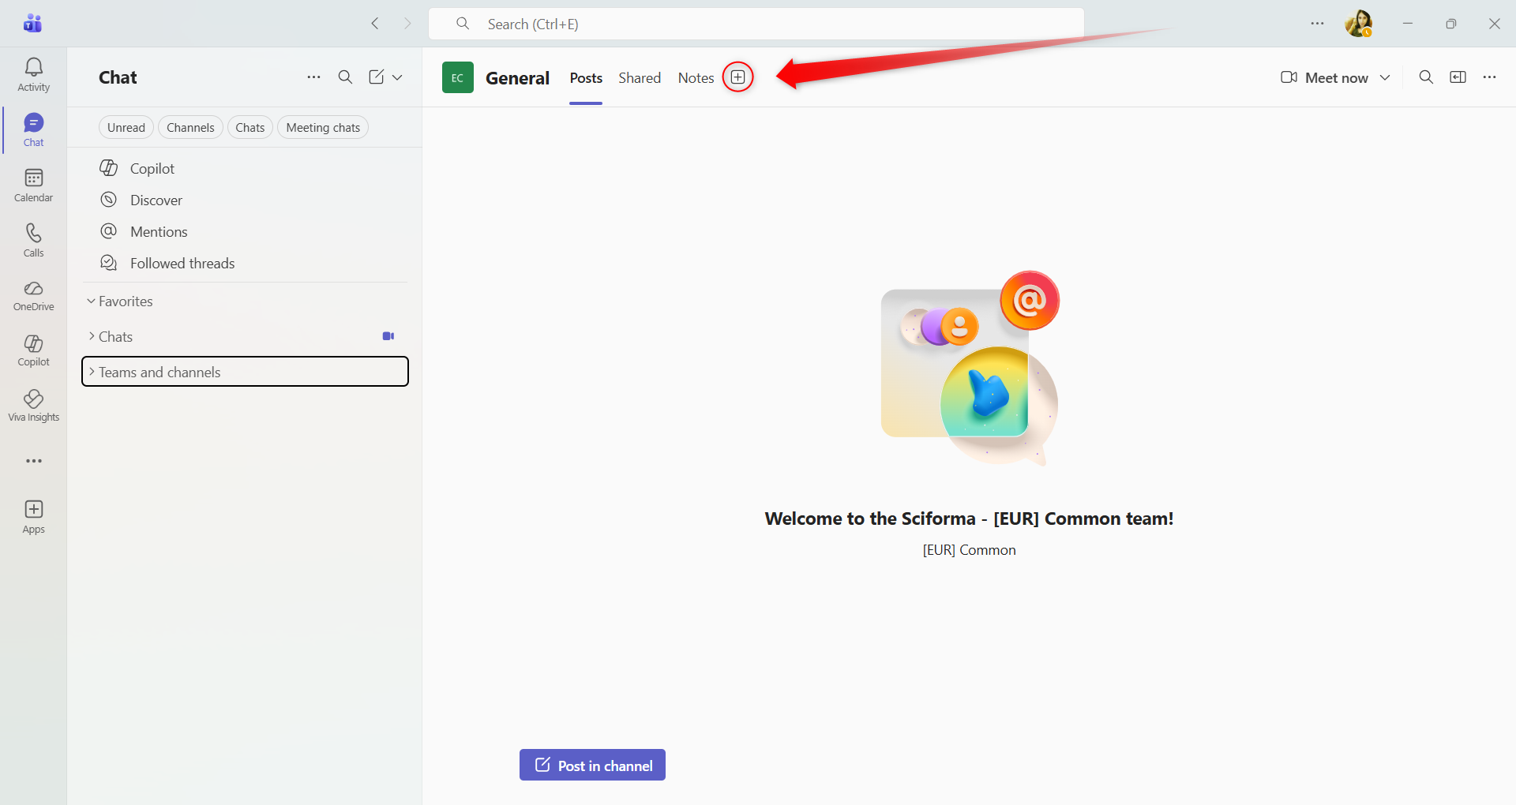Go forward in navigation history
The width and height of the screenshot is (1516, 805).
click(407, 24)
